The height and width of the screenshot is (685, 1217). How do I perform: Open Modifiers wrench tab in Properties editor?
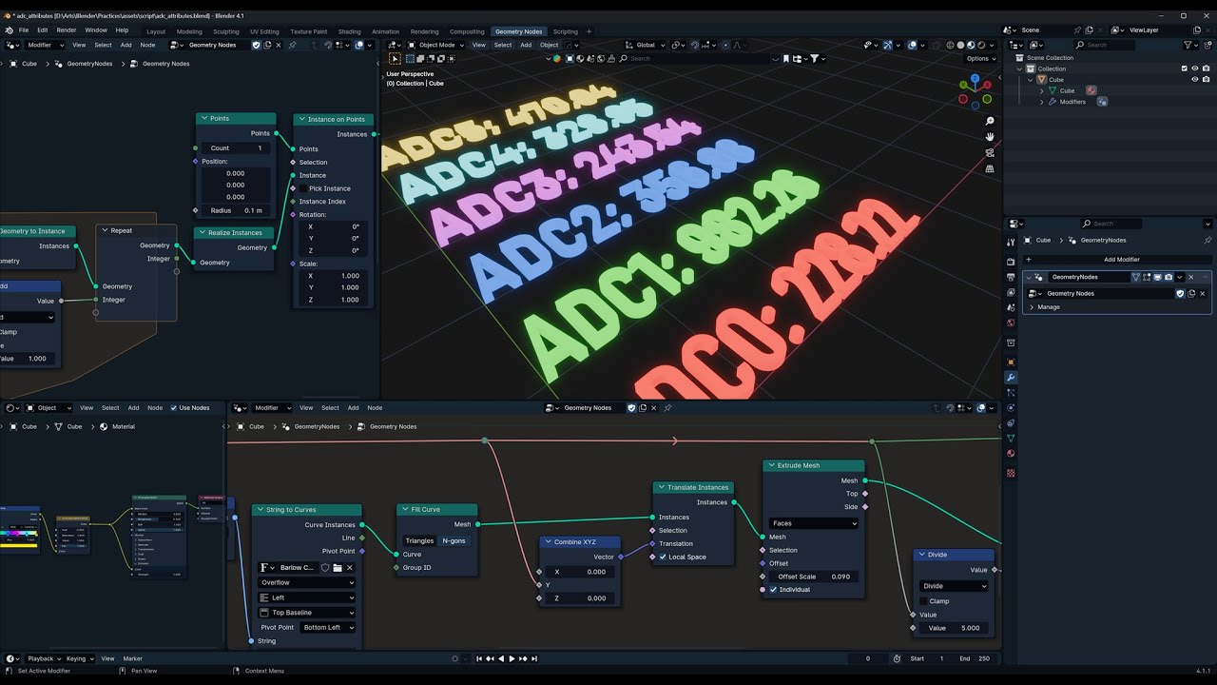coord(1011,378)
